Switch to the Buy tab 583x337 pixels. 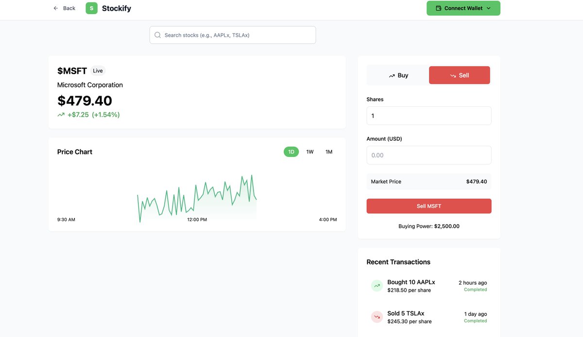coord(398,75)
